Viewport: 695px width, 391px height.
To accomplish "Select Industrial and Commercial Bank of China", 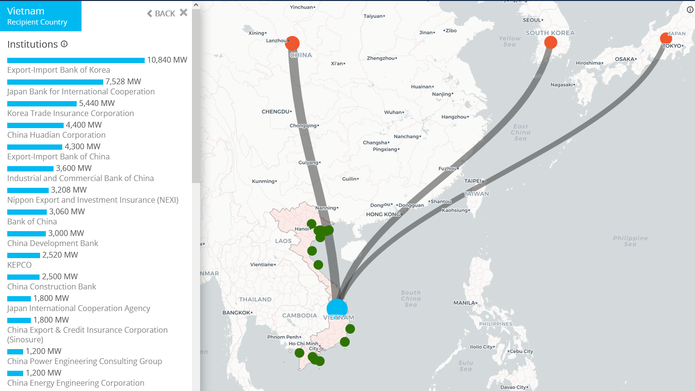I will click(x=81, y=178).
